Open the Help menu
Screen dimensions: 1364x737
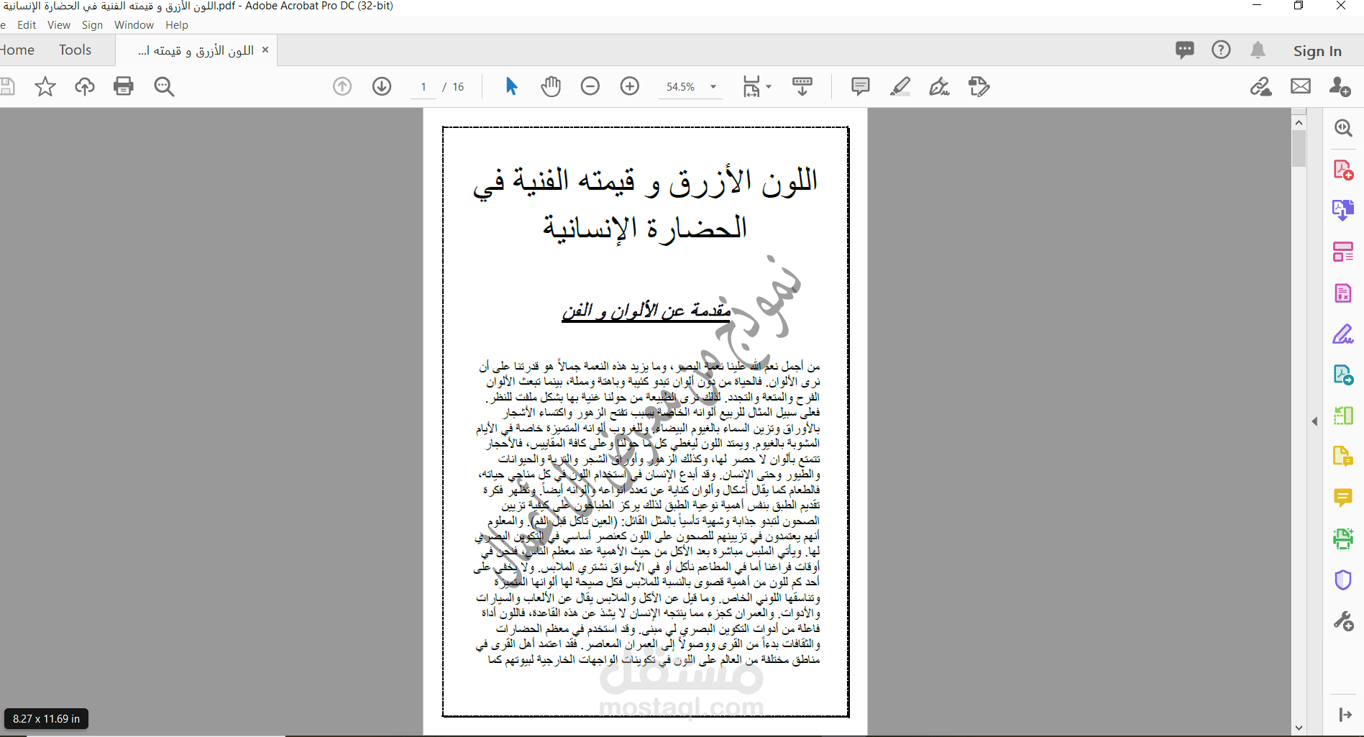(x=177, y=25)
